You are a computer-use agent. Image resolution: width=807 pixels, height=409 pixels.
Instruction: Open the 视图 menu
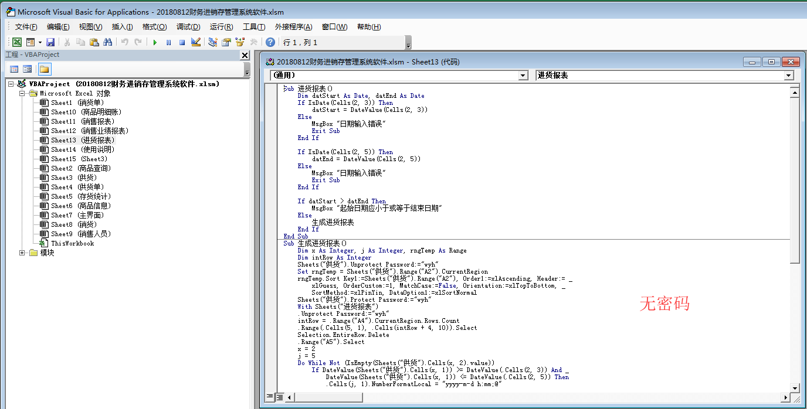(90, 27)
